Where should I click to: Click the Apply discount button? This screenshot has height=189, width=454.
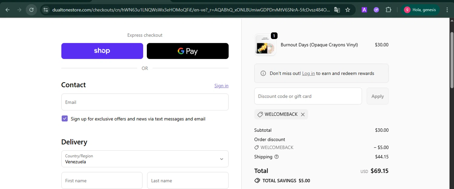click(x=377, y=96)
